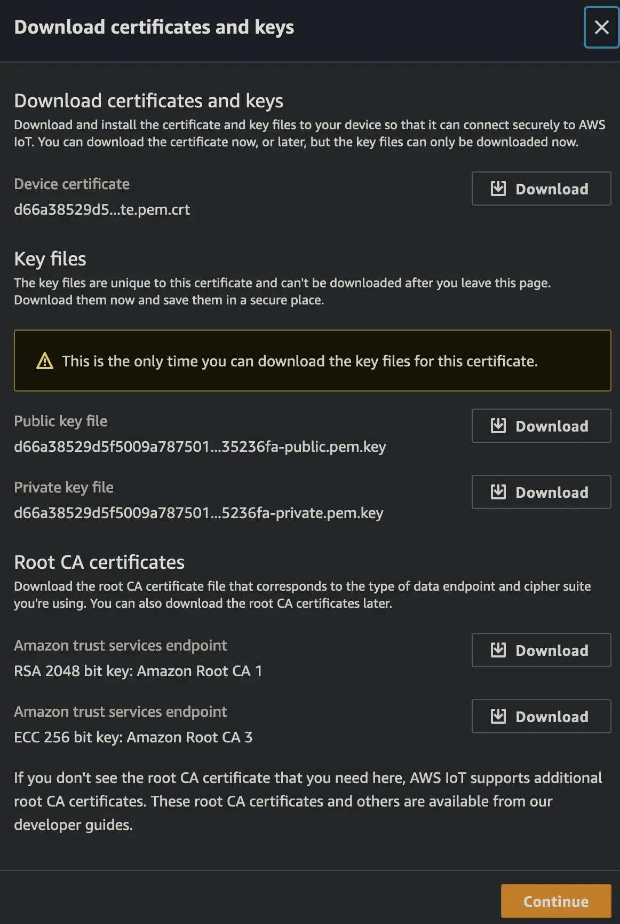Click download icon for Amazon Root CA 3
620x924 pixels.
point(498,716)
